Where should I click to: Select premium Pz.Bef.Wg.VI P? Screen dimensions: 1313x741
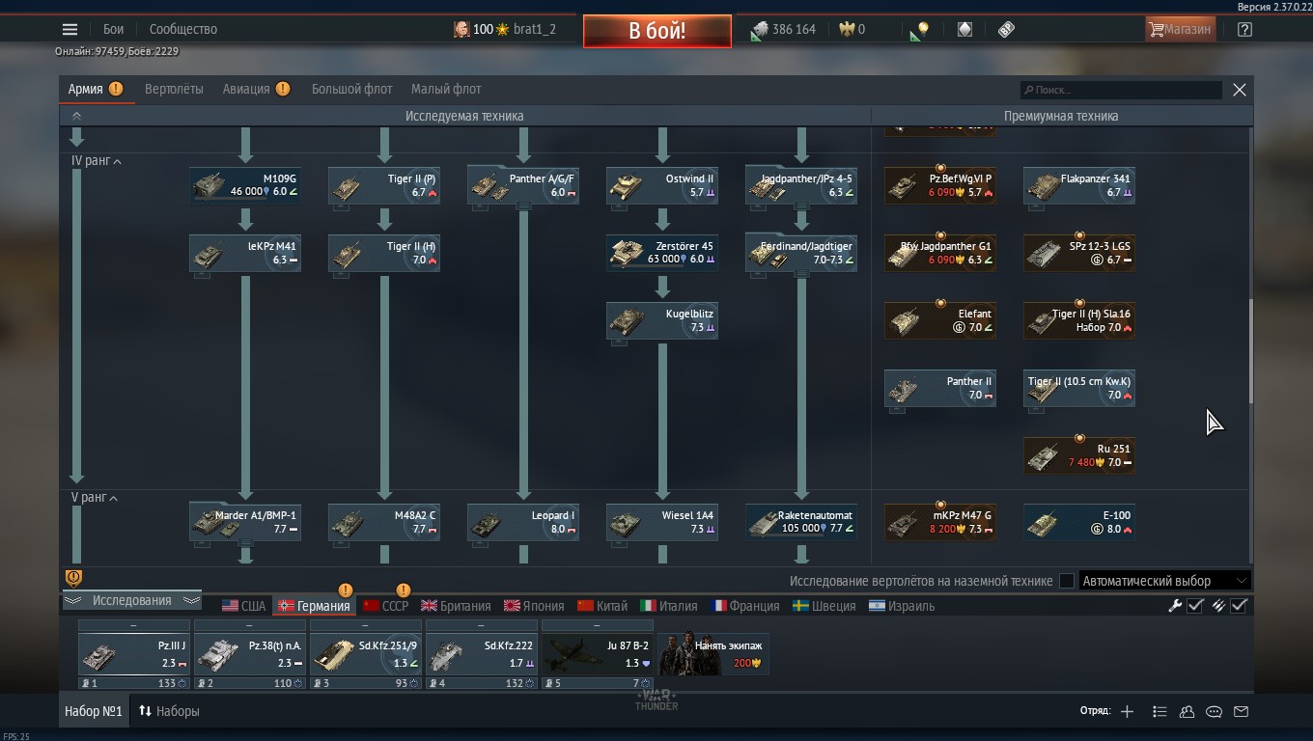tap(940, 185)
